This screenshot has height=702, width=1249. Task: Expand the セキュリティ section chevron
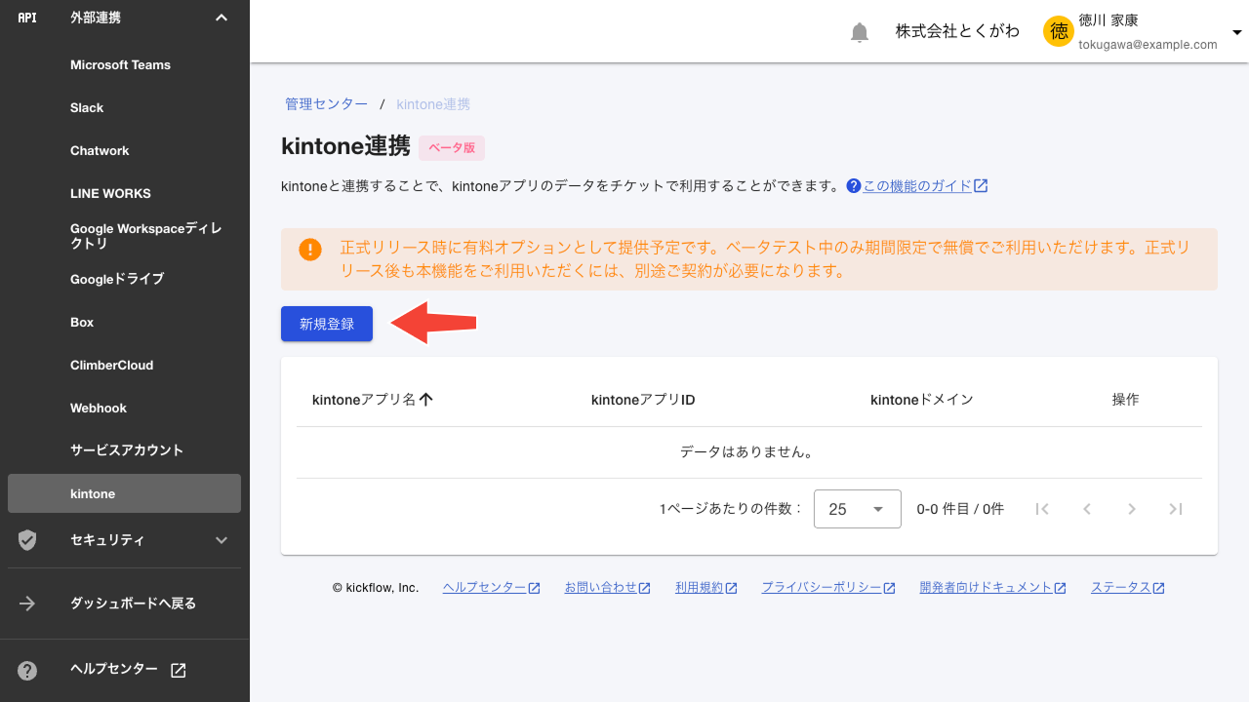click(222, 540)
